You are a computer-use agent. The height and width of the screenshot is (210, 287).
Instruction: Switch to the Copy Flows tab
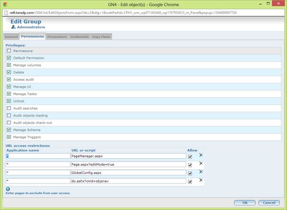click(x=101, y=37)
